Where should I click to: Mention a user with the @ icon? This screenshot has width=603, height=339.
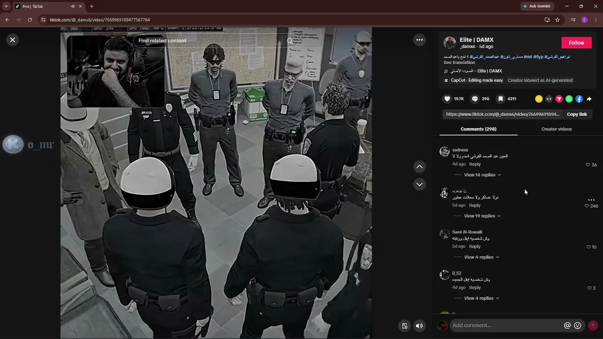click(567, 325)
